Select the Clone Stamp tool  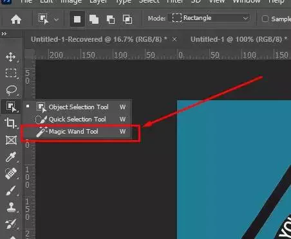(x=11, y=207)
